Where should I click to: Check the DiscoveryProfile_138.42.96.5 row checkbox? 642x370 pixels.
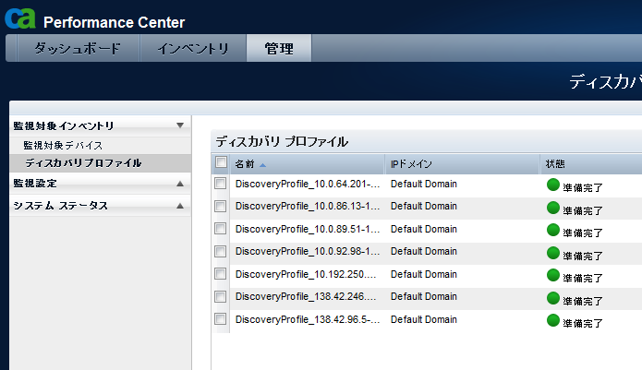tap(220, 318)
